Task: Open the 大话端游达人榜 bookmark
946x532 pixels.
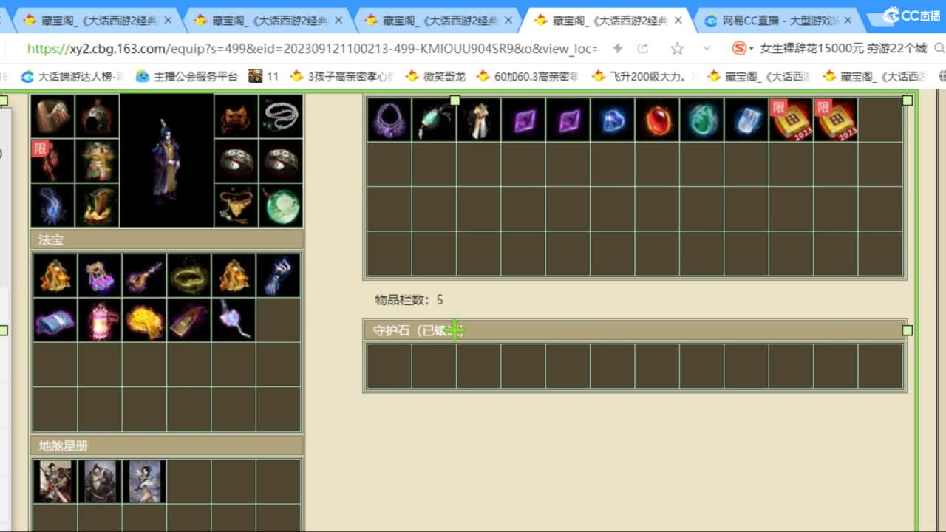Action: point(72,76)
